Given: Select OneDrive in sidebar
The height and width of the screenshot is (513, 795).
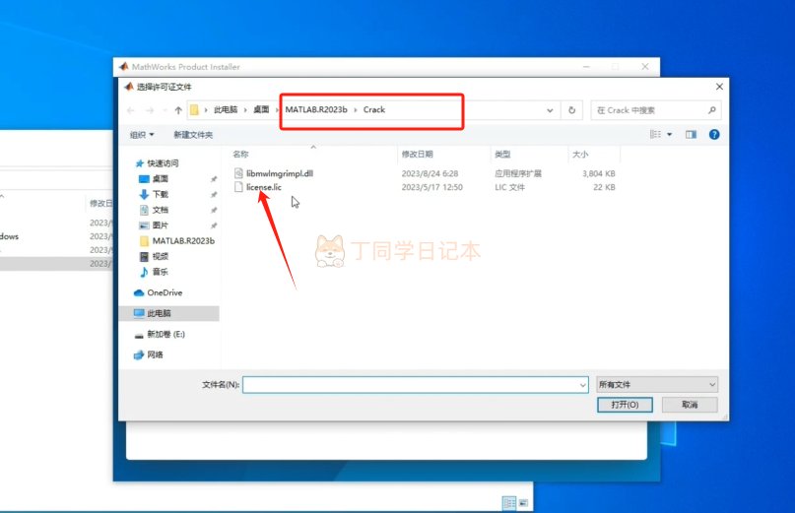Looking at the screenshot, I should [x=165, y=292].
